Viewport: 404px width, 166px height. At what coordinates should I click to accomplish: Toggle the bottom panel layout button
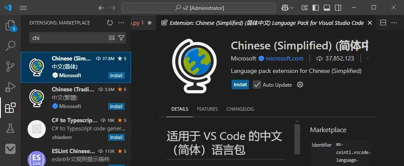(327, 8)
